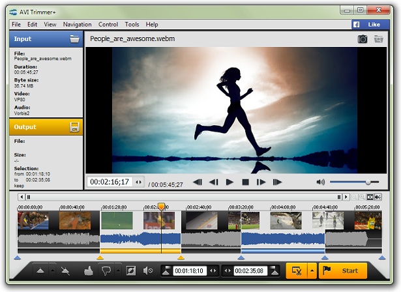Click the invert selection icon
The height and width of the screenshot is (292, 401).
[x=130, y=270]
